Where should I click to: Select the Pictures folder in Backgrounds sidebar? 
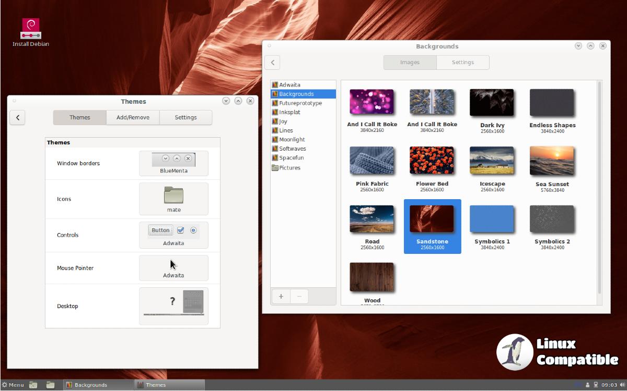pyautogui.click(x=289, y=168)
